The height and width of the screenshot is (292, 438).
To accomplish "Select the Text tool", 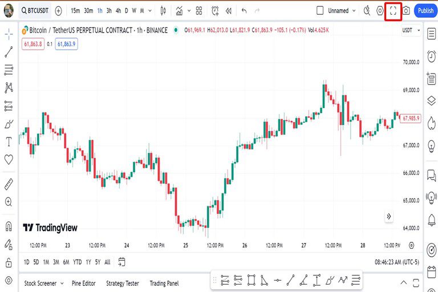I will [x=9, y=141].
